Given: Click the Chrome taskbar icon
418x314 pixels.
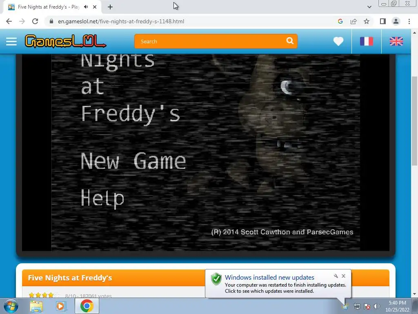Looking at the screenshot, I should click(87, 306).
